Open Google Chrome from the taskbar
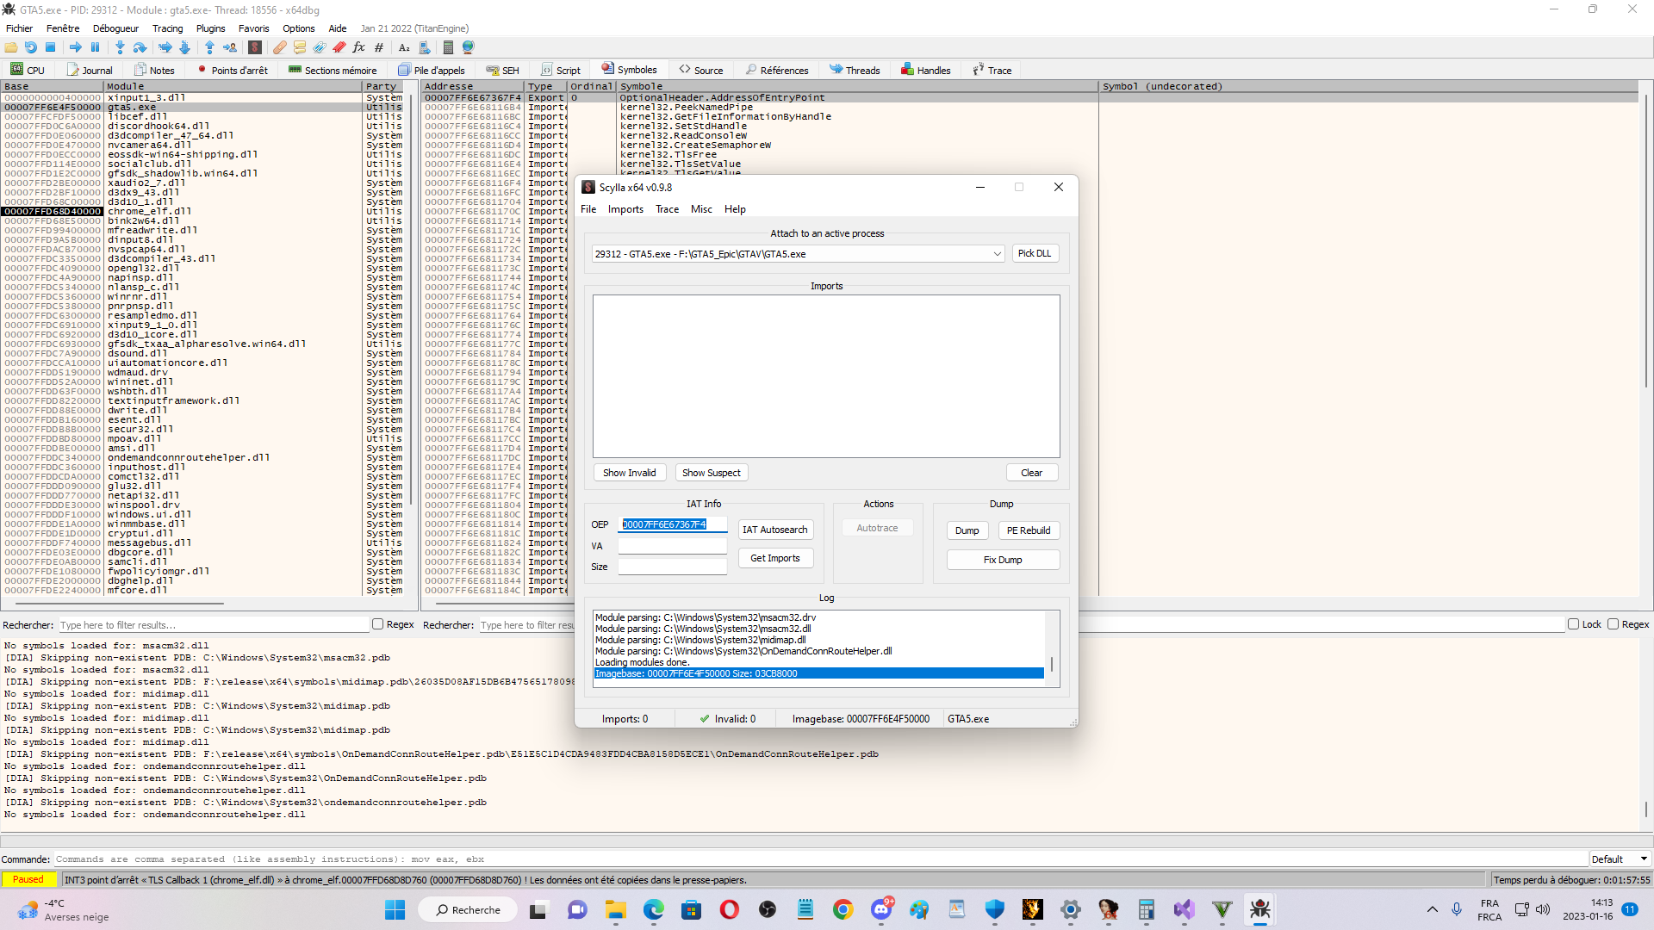This screenshot has height=930, width=1654. point(843,909)
